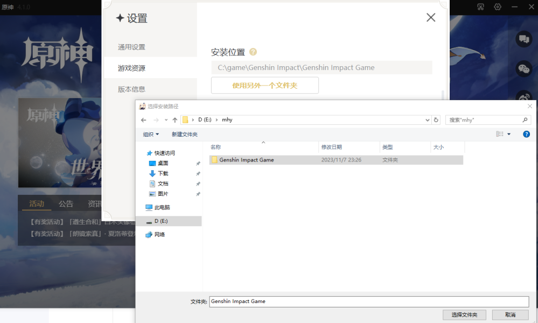
Task: Click the screenshot scissors icon in launcher title bar
Action: 481,7
